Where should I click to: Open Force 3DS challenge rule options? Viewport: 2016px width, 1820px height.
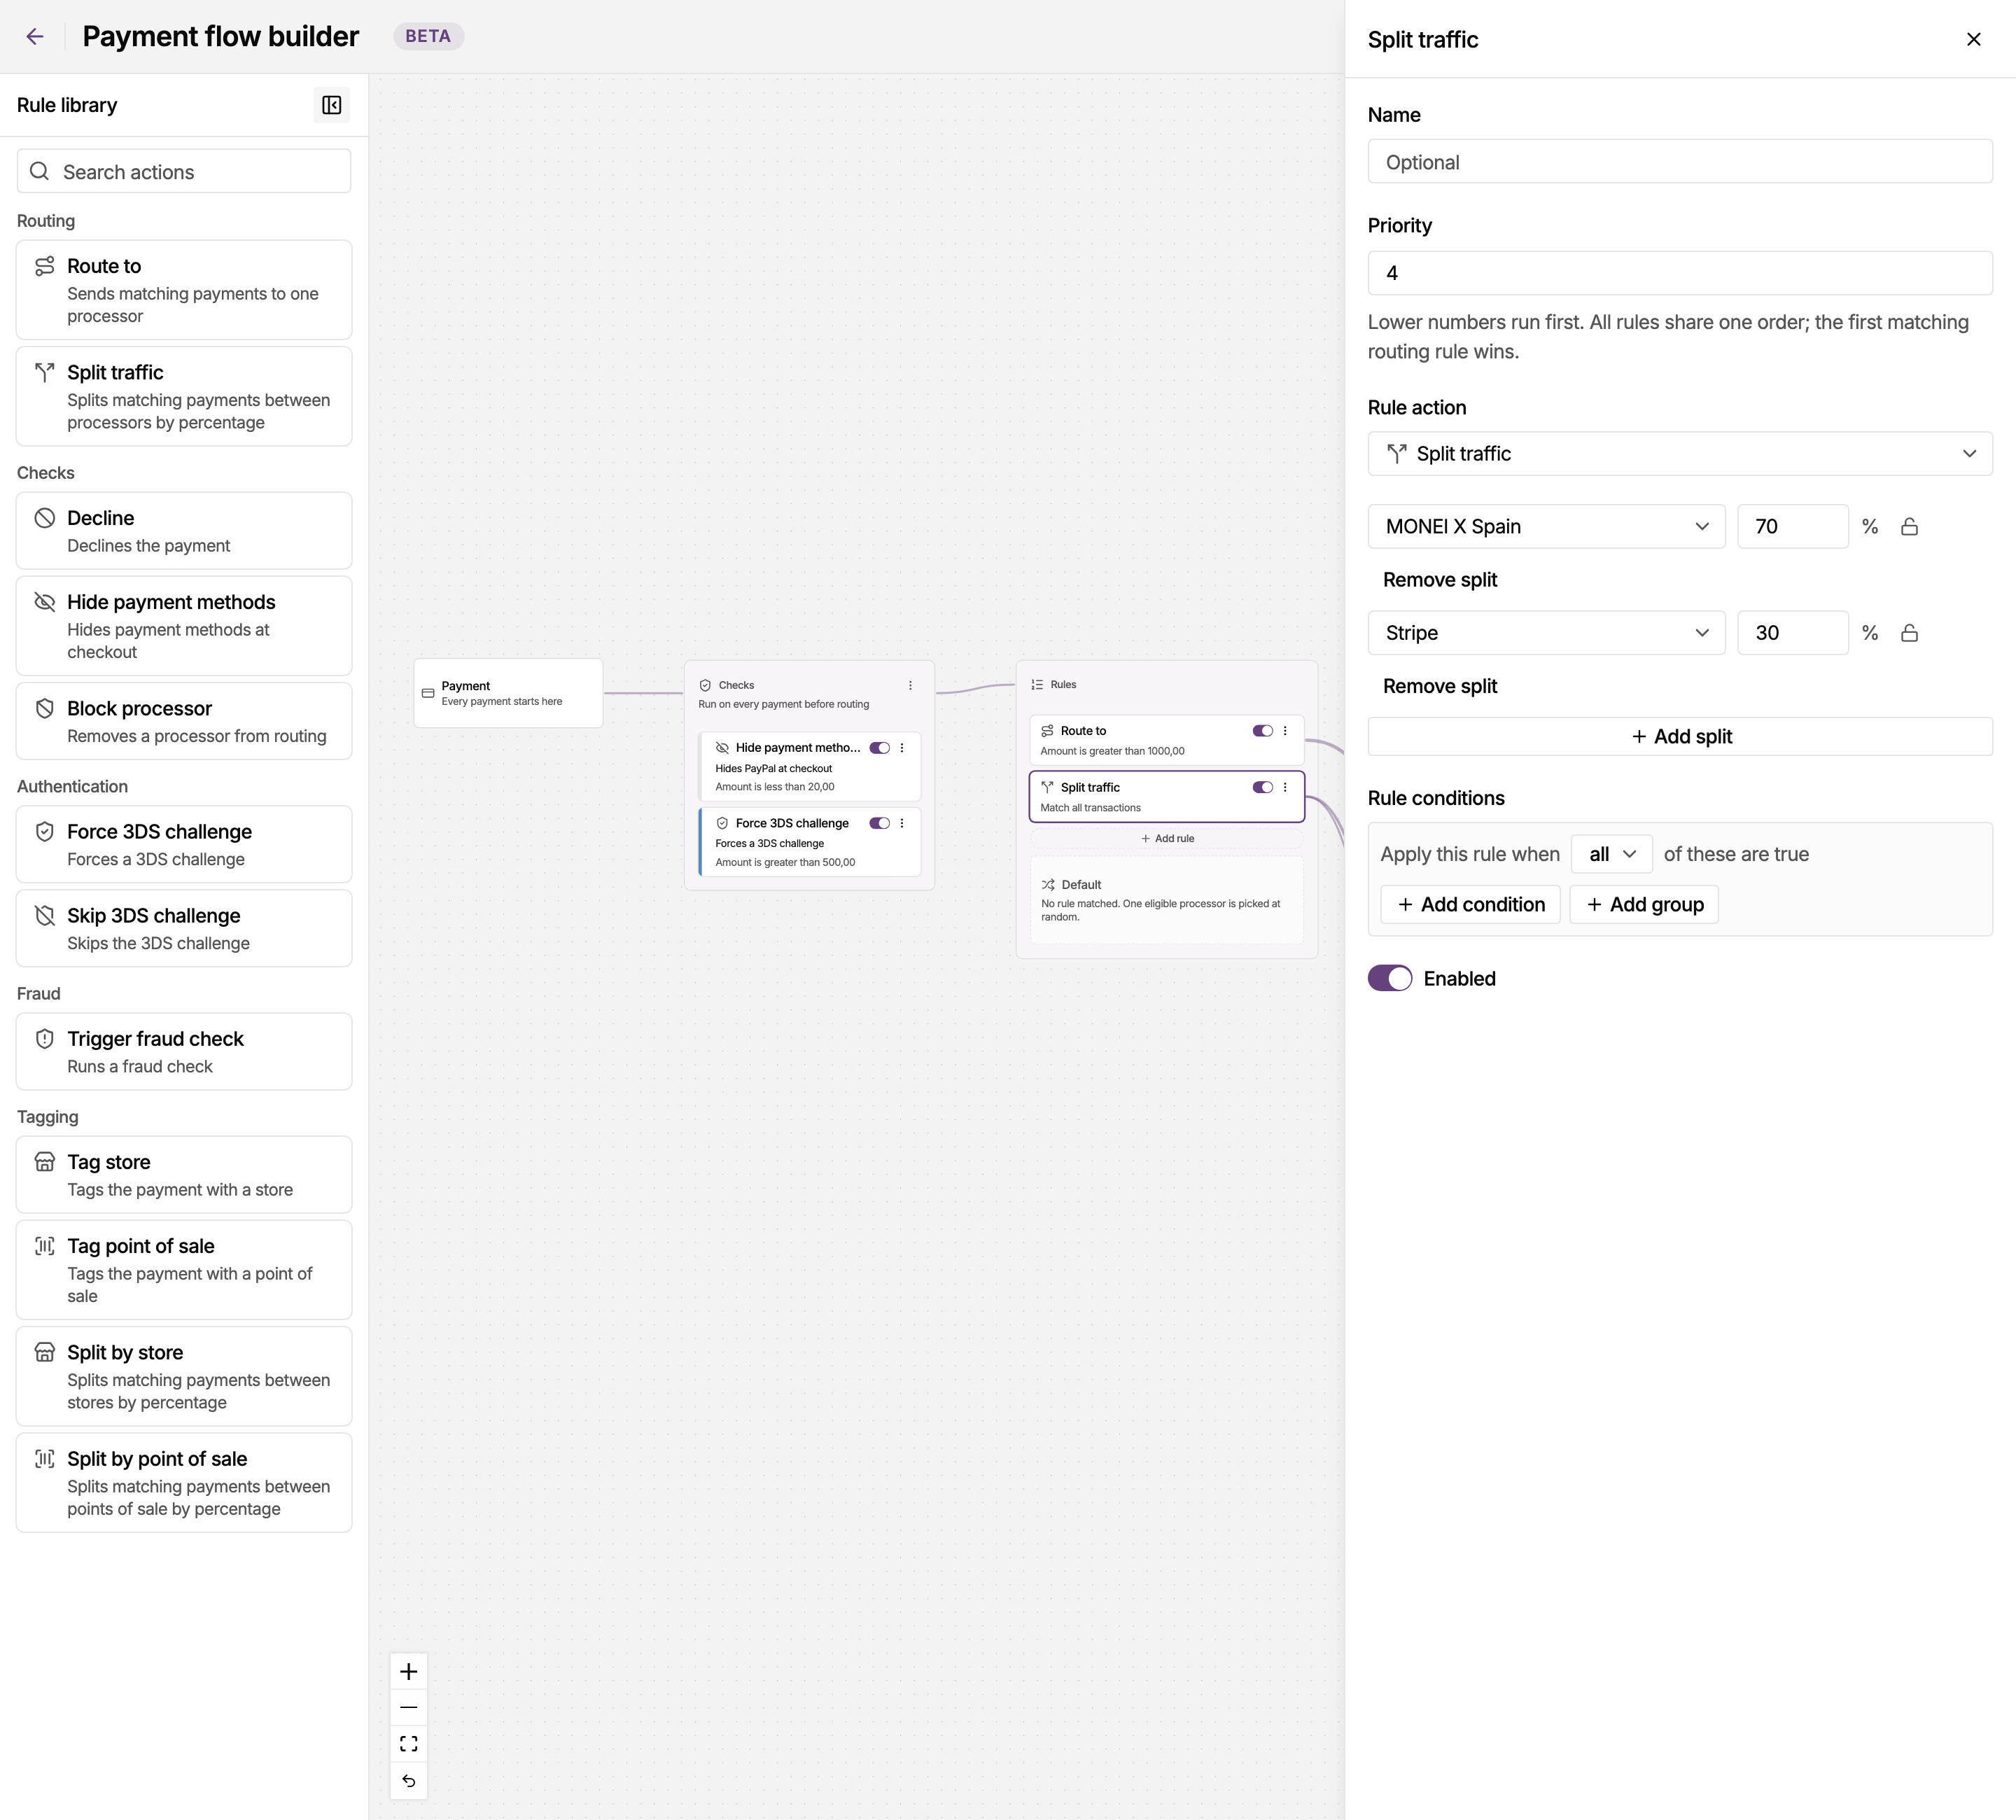coord(902,823)
